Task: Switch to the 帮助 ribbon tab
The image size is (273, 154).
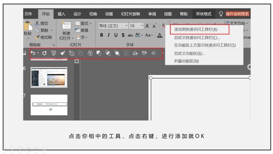Action: point(184,14)
